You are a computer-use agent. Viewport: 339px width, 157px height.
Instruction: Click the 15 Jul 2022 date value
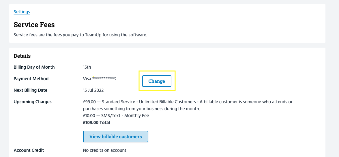click(93, 90)
